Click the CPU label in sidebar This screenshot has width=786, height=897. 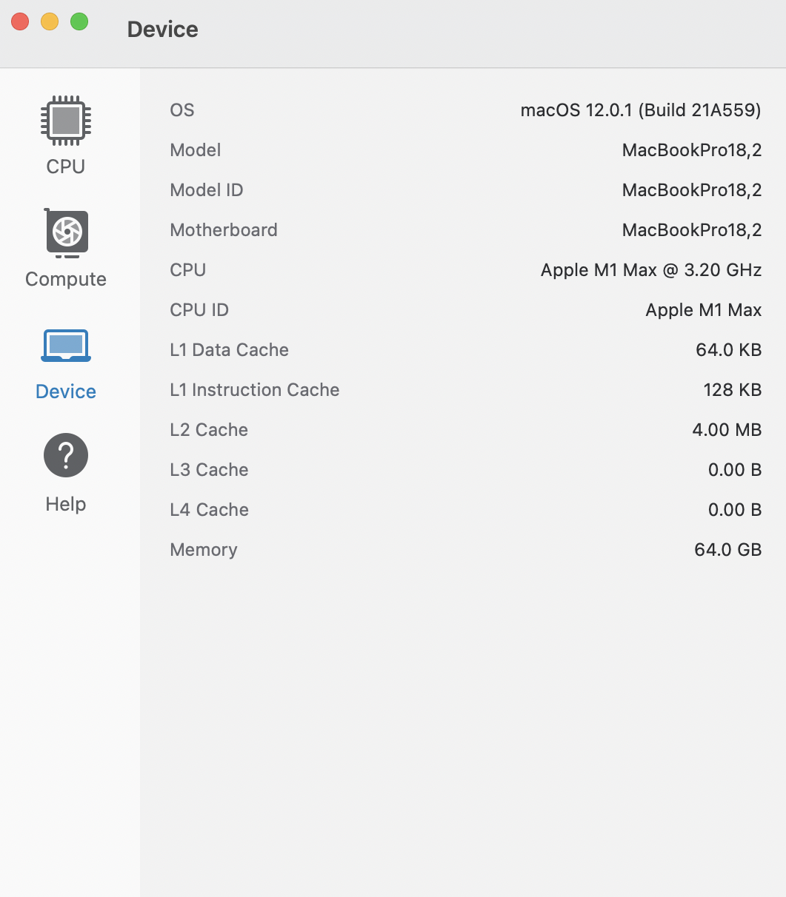(66, 167)
